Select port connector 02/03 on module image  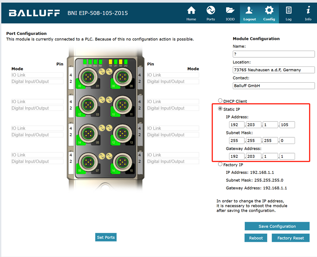pyautogui.click(x=88, y=105)
